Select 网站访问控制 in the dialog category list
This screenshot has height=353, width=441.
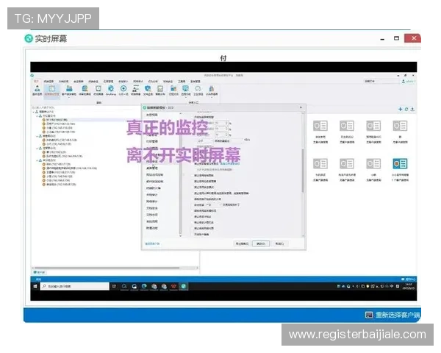(x=154, y=174)
